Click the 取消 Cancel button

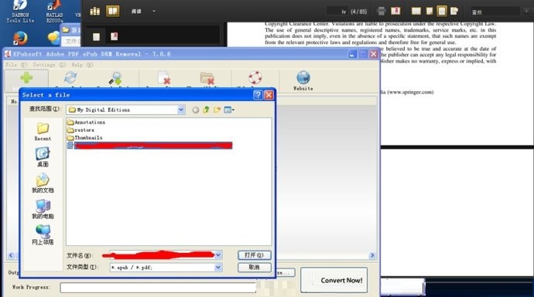click(255, 268)
